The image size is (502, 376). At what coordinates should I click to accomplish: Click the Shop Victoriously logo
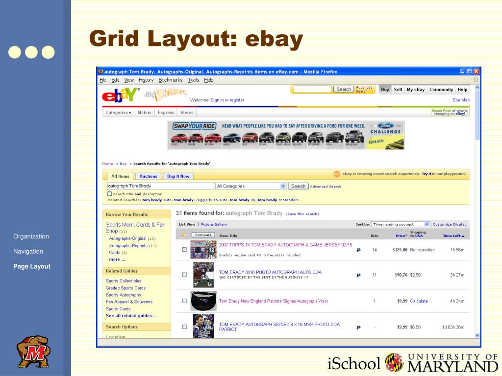[165, 94]
